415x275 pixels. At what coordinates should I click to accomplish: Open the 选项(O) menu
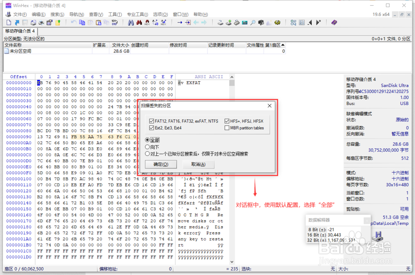pyautogui.click(x=160, y=14)
